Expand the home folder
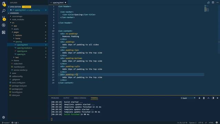The image size is (220, 124). (x=14, y=38)
